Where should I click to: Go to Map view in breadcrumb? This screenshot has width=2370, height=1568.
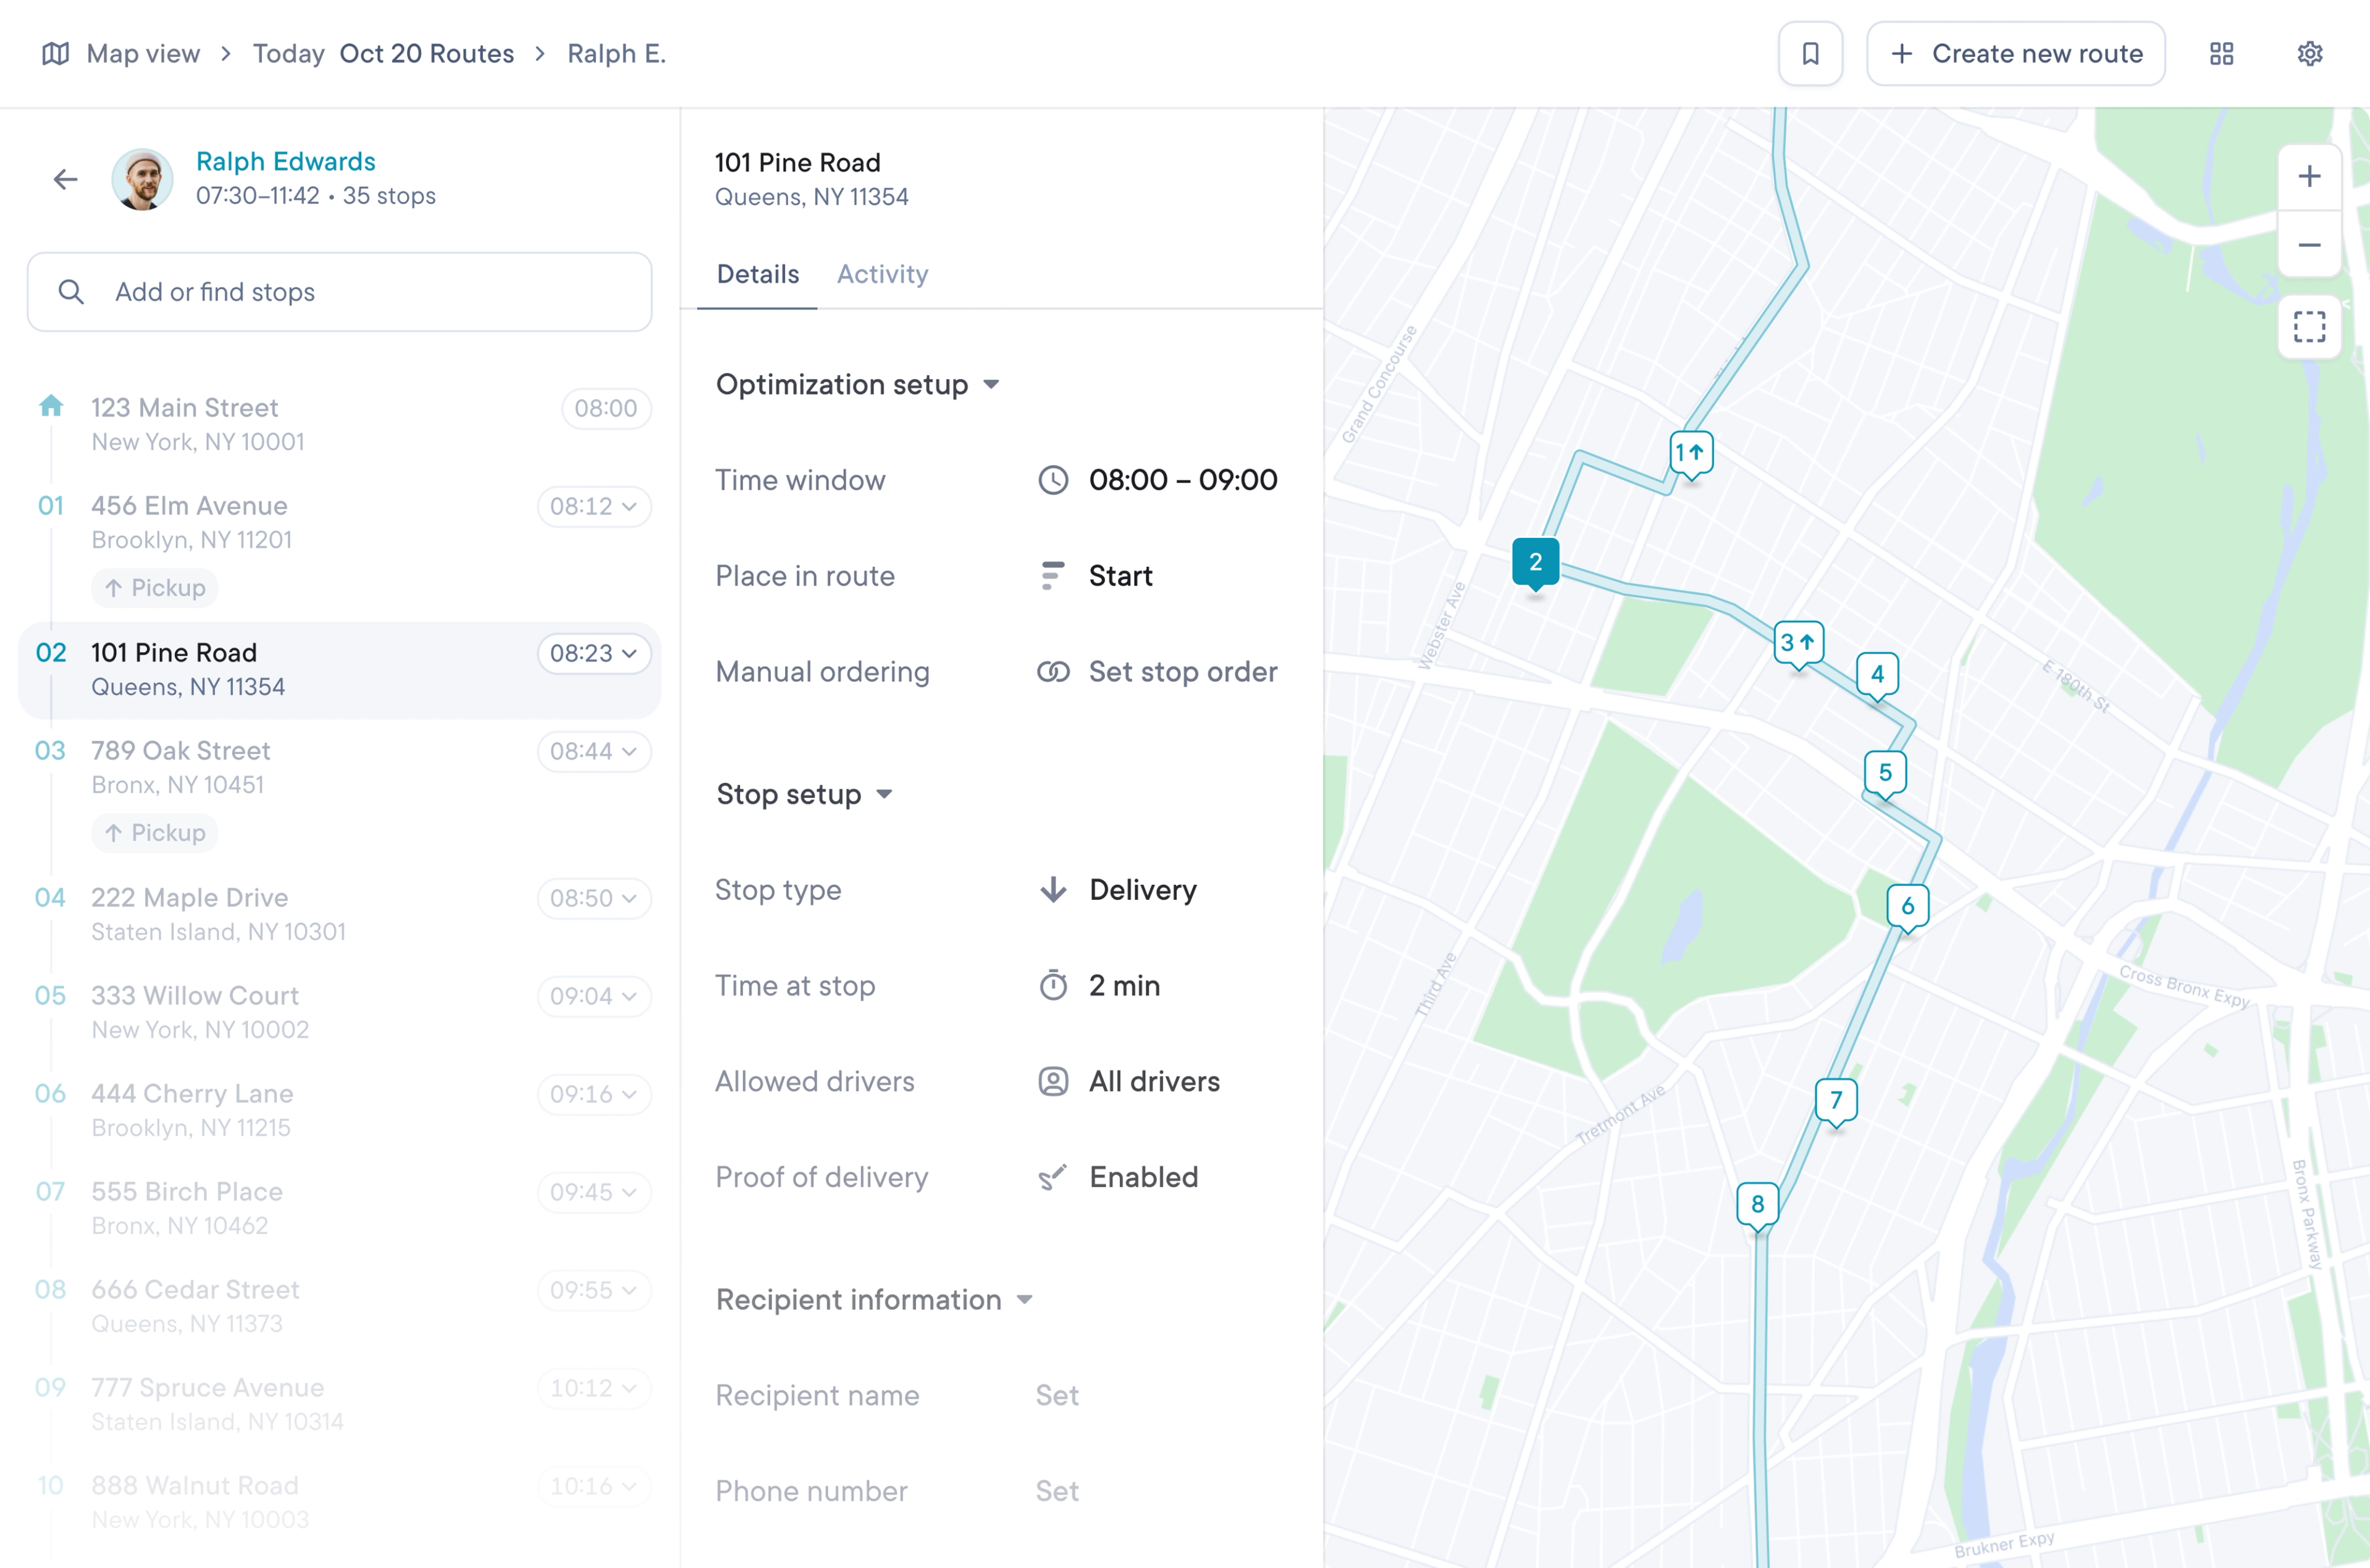(x=143, y=54)
